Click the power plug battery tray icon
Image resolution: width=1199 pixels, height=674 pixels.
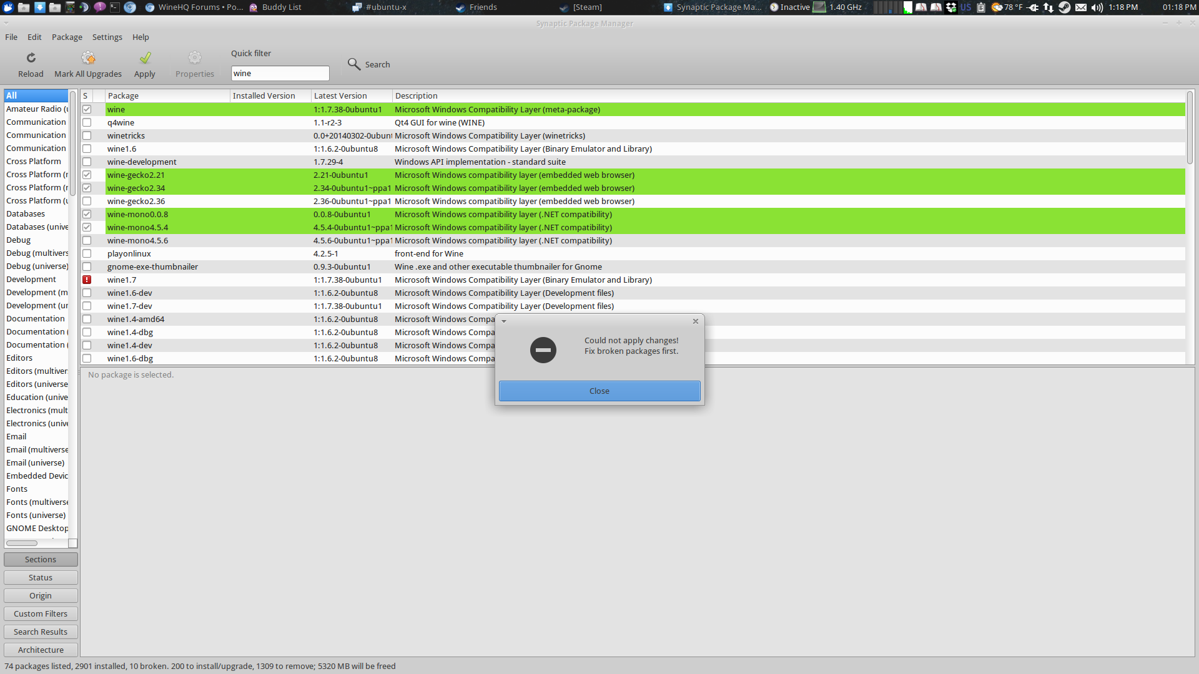click(1034, 7)
